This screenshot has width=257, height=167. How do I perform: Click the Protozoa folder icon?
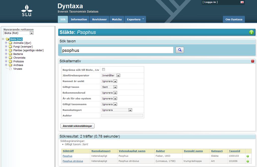11,61
